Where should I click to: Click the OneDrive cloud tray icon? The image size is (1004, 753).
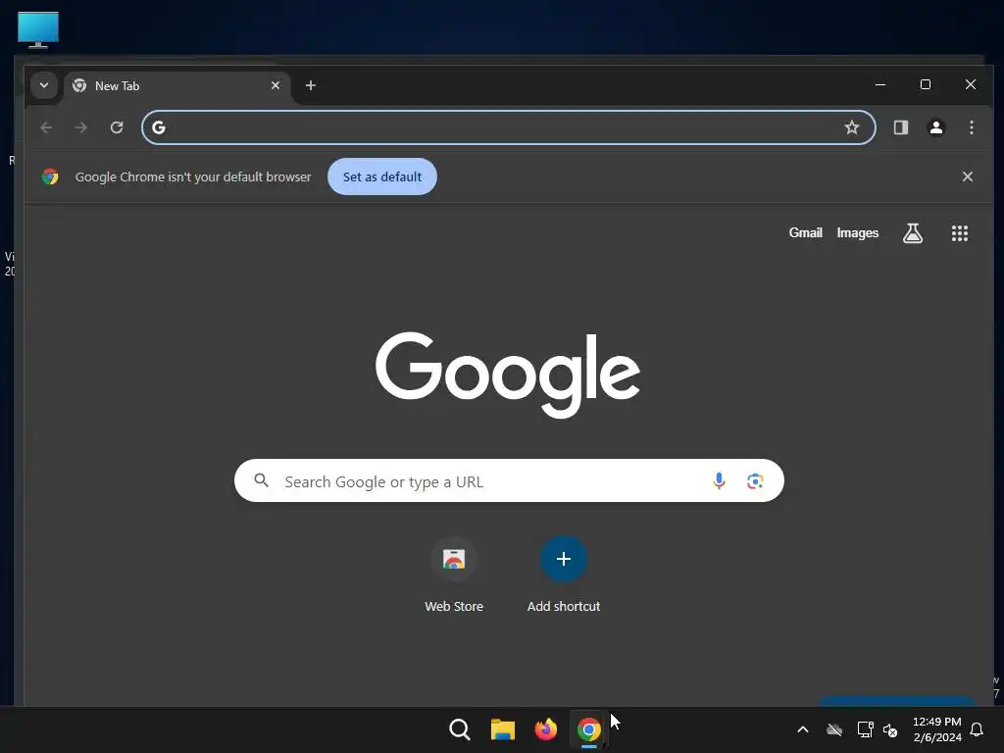click(834, 729)
